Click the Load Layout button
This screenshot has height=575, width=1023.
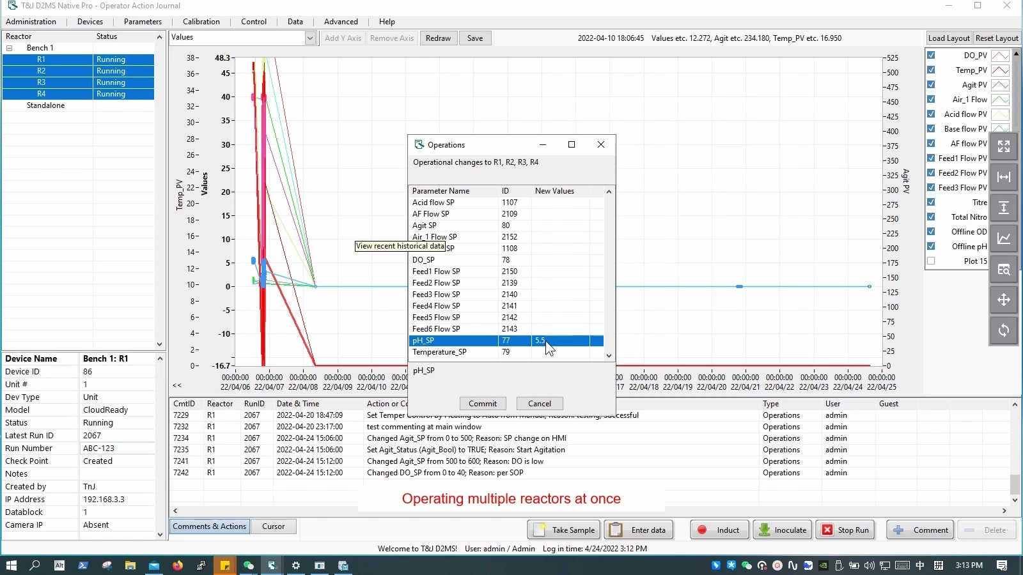pos(949,38)
